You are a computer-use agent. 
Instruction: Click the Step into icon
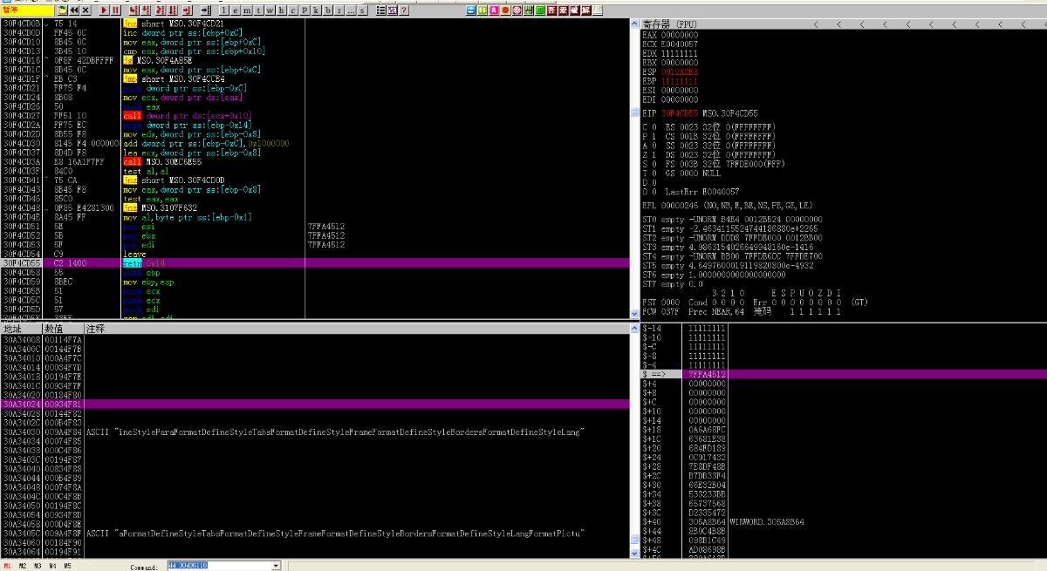133,10
